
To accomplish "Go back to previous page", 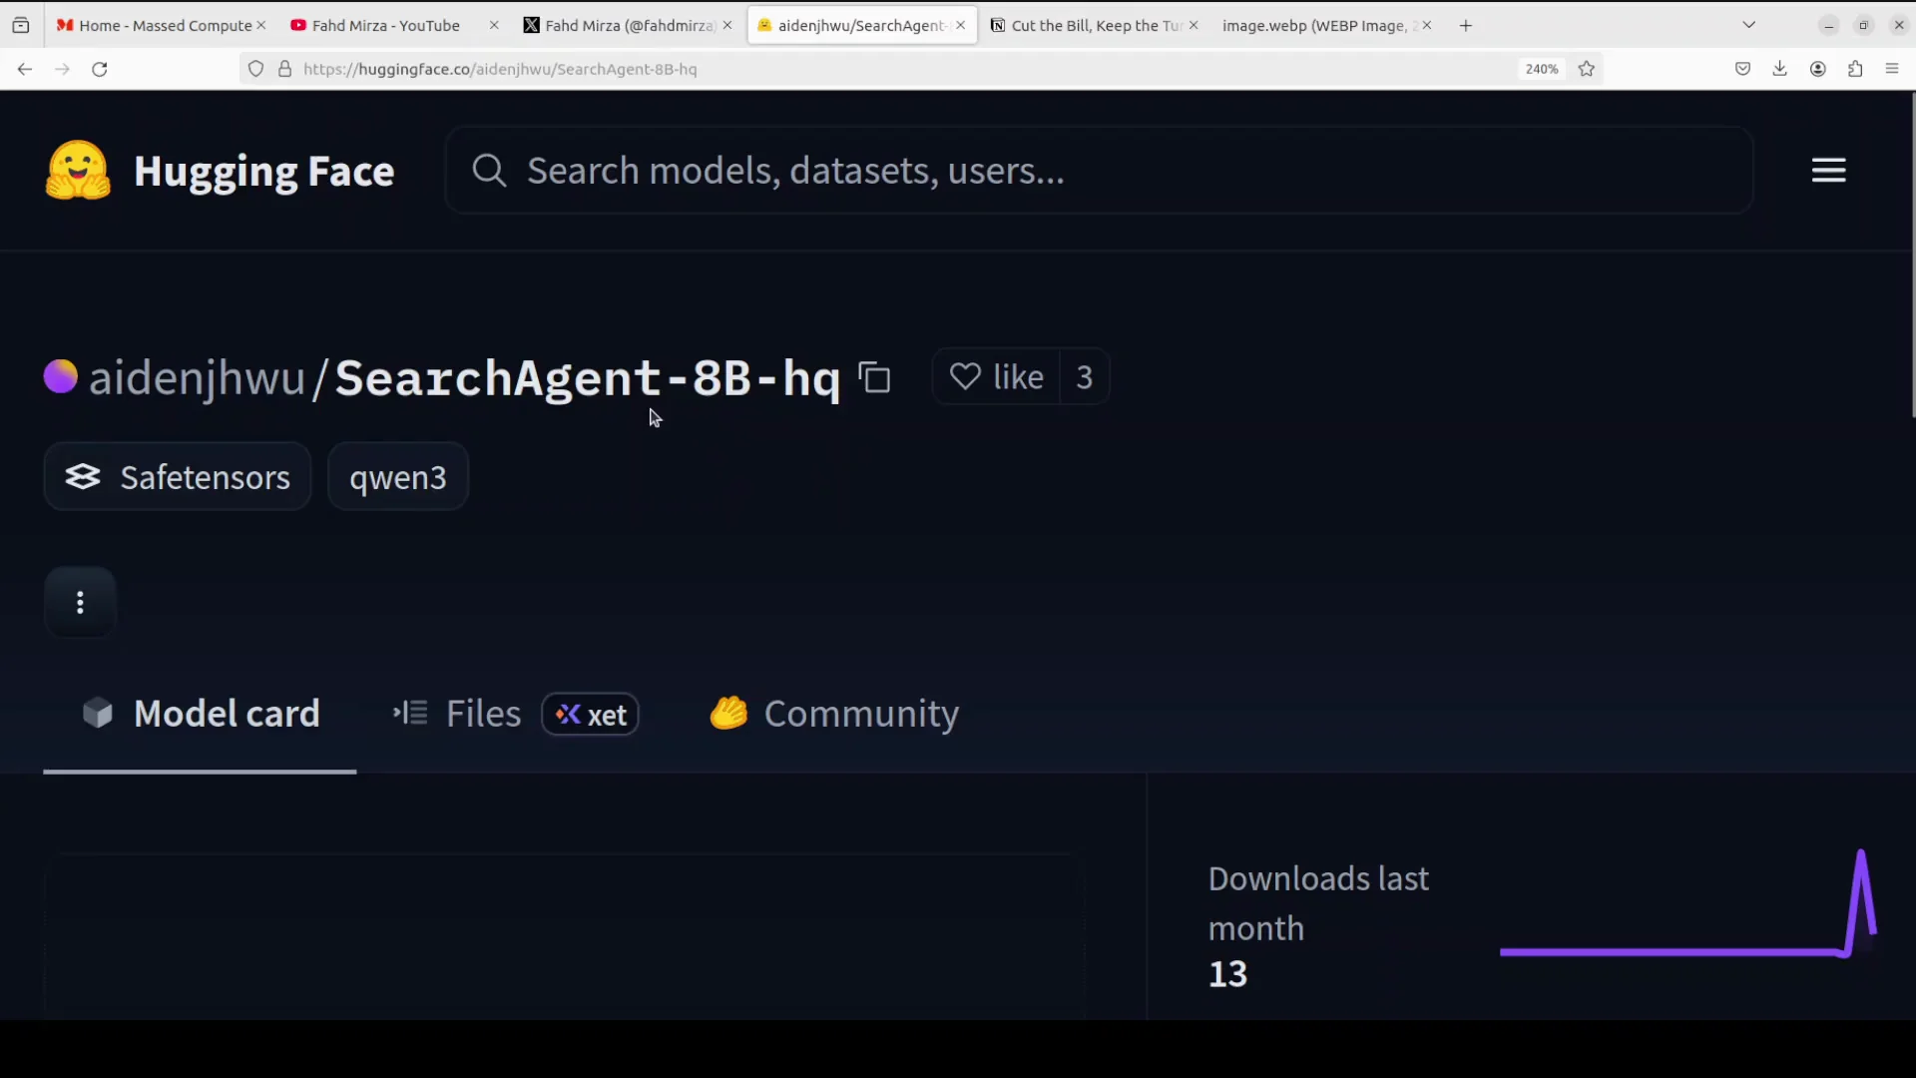I will point(25,69).
